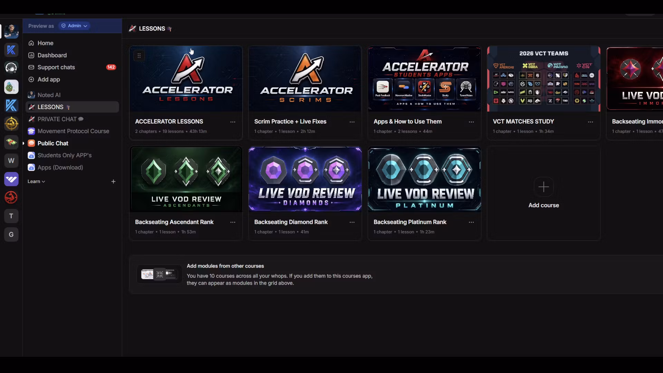Viewport: 663px width, 373px height.
Task: Open the golden crosshair workspace icon
Action: click(11, 124)
